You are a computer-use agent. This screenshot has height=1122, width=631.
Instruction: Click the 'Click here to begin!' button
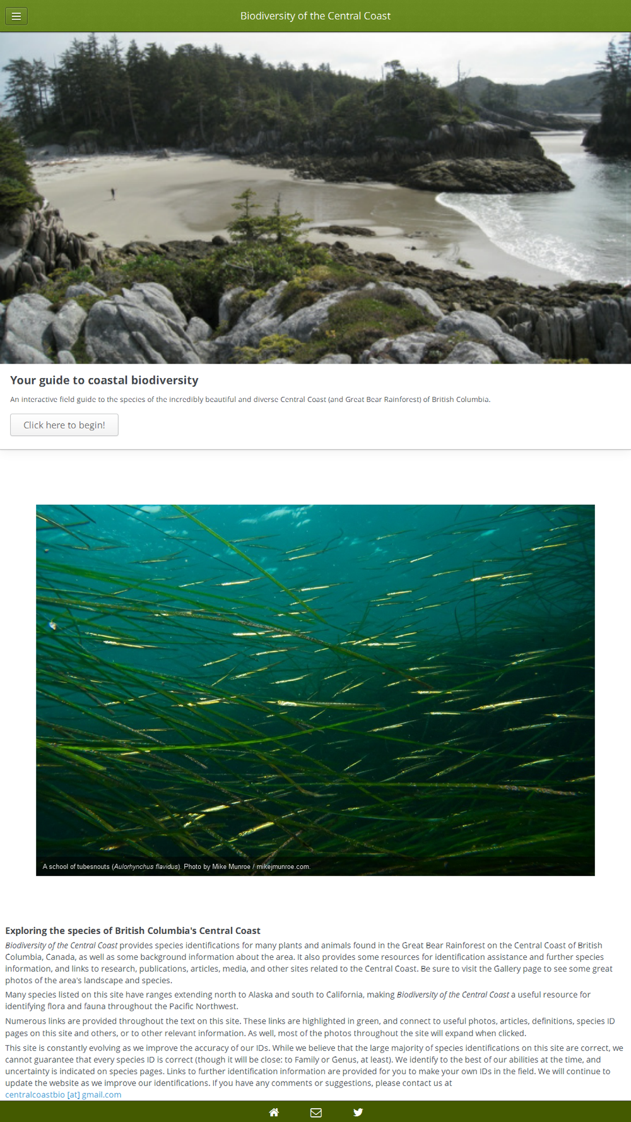pos(64,425)
